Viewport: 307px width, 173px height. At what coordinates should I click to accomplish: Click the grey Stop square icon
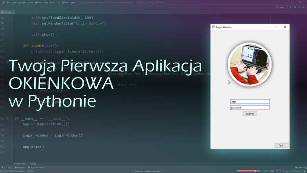(303, 7)
